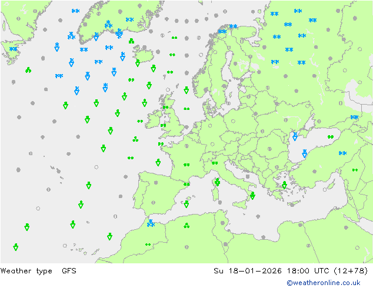Click blue snow symbol over eastern Turkey
Image resolution: width=373 pixels, height=288 pixels.
(343, 153)
